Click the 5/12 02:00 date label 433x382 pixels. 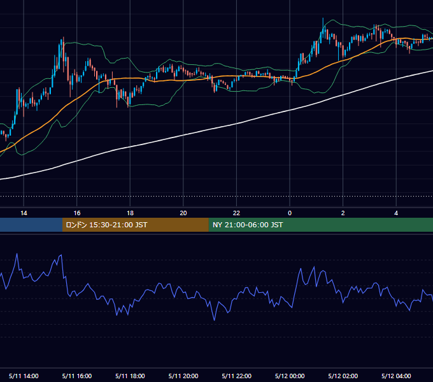coord(343,376)
